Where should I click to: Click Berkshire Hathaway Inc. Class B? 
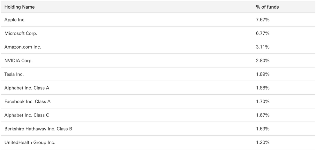click(38, 129)
